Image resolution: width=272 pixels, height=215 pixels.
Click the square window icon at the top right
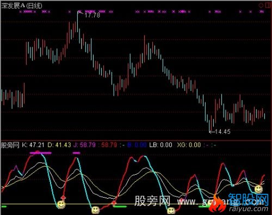click(268, 5)
